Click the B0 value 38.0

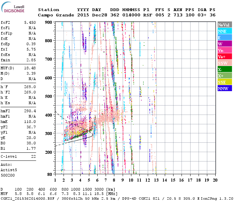pyautogui.click(x=31, y=143)
